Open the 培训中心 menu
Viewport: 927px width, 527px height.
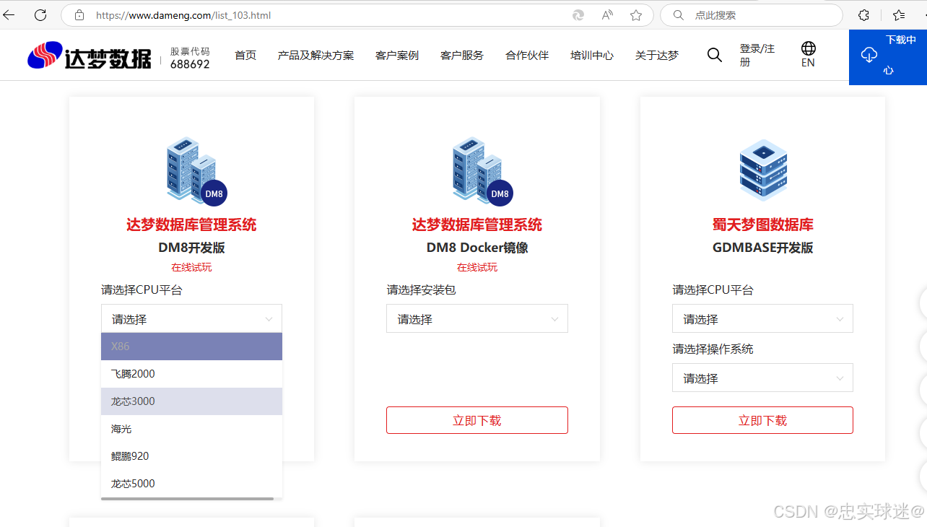click(x=592, y=56)
